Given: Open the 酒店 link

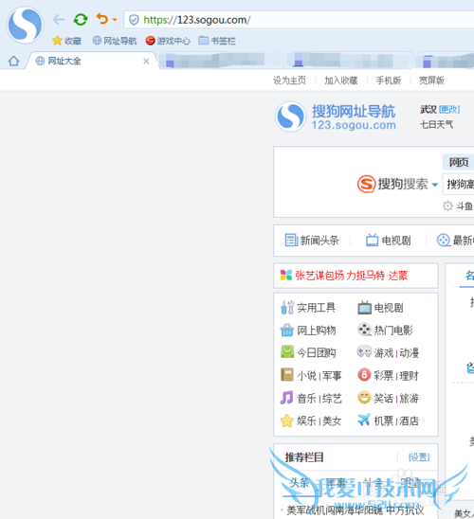Looking at the screenshot, I should coord(410,421).
